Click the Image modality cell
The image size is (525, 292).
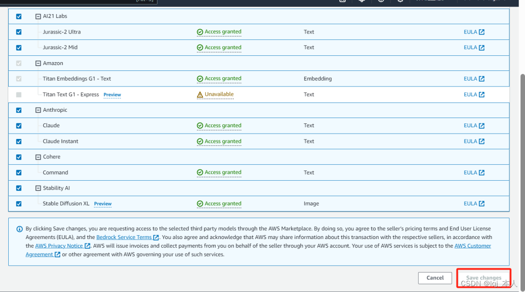[312, 204]
